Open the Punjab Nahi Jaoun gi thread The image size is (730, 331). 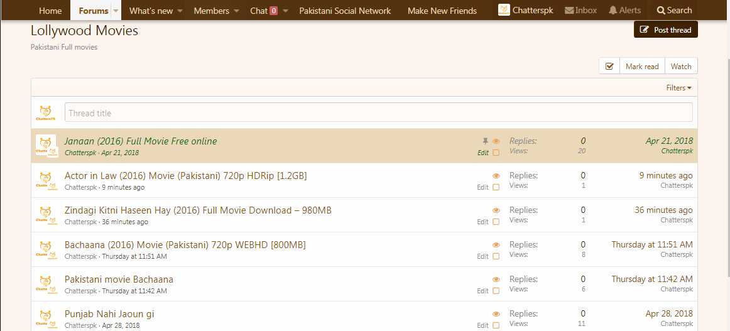point(109,314)
